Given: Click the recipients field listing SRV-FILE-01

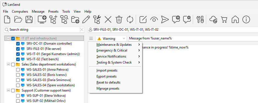Looking at the screenshot, I should pos(173,30).
